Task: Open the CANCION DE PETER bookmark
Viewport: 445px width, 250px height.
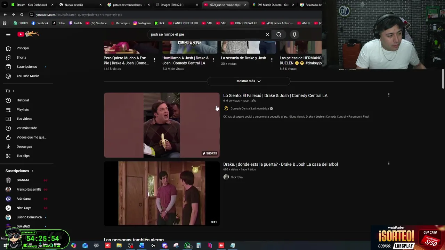Action: (x=183, y=23)
